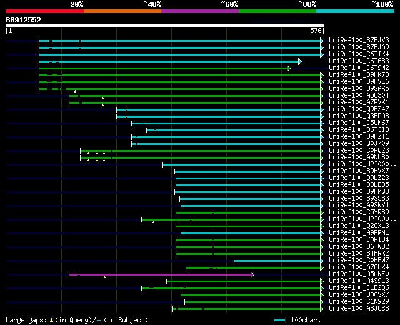Select the UniRef100_C1N929 label
Image resolution: width=400 pixels, height=325 pixels.
point(359,302)
